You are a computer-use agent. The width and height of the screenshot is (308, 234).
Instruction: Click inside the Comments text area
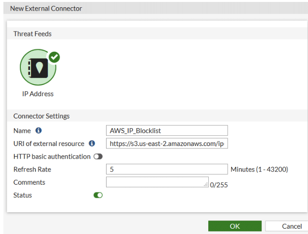pos(156,182)
